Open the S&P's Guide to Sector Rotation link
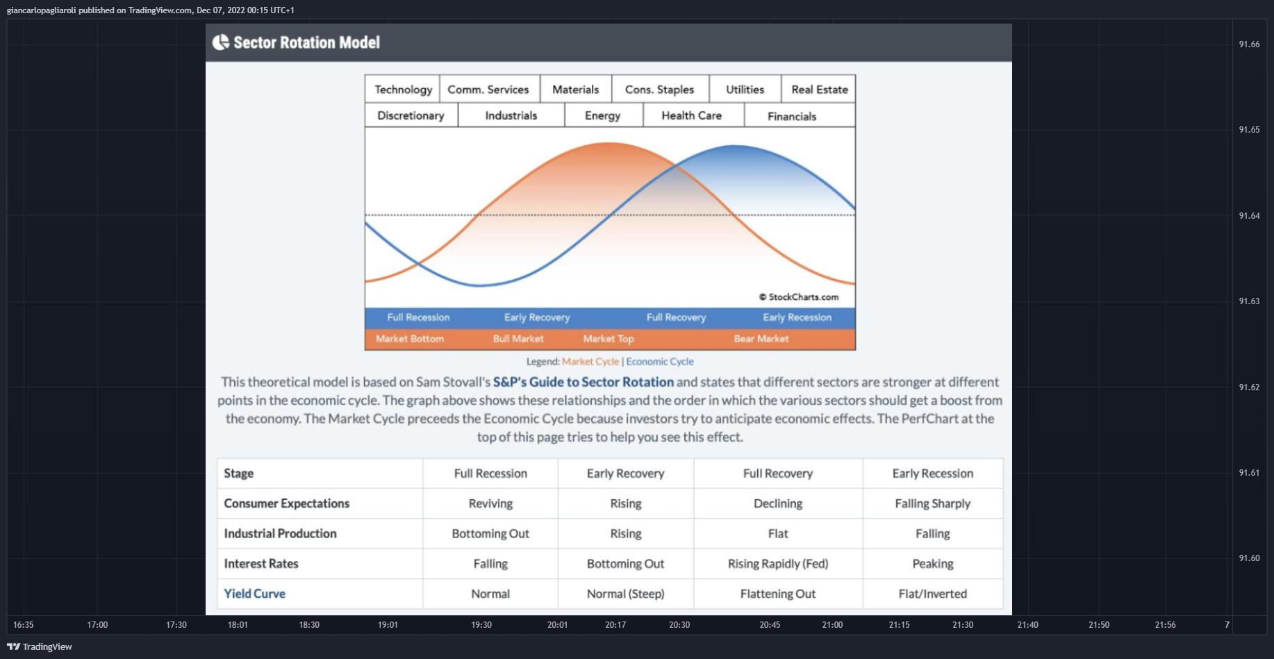The height and width of the screenshot is (659, 1274). 584,382
